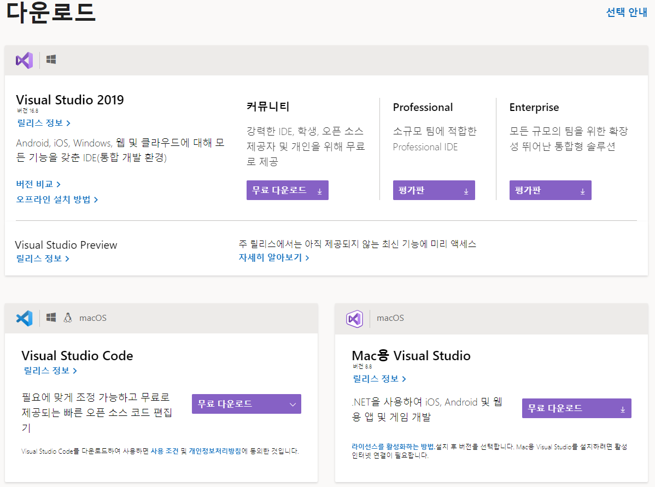This screenshot has height=487, width=655.
Task: Open the 버전 비교 link
Action: [38, 184]
